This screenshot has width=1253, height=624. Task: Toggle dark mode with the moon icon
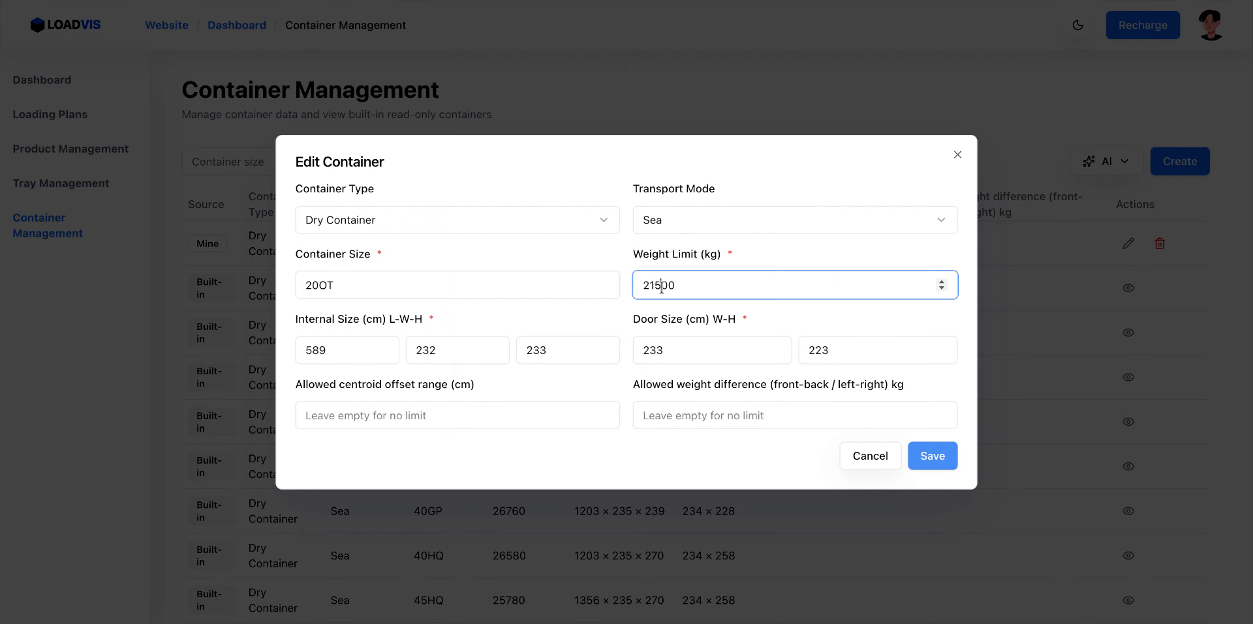1078,25
